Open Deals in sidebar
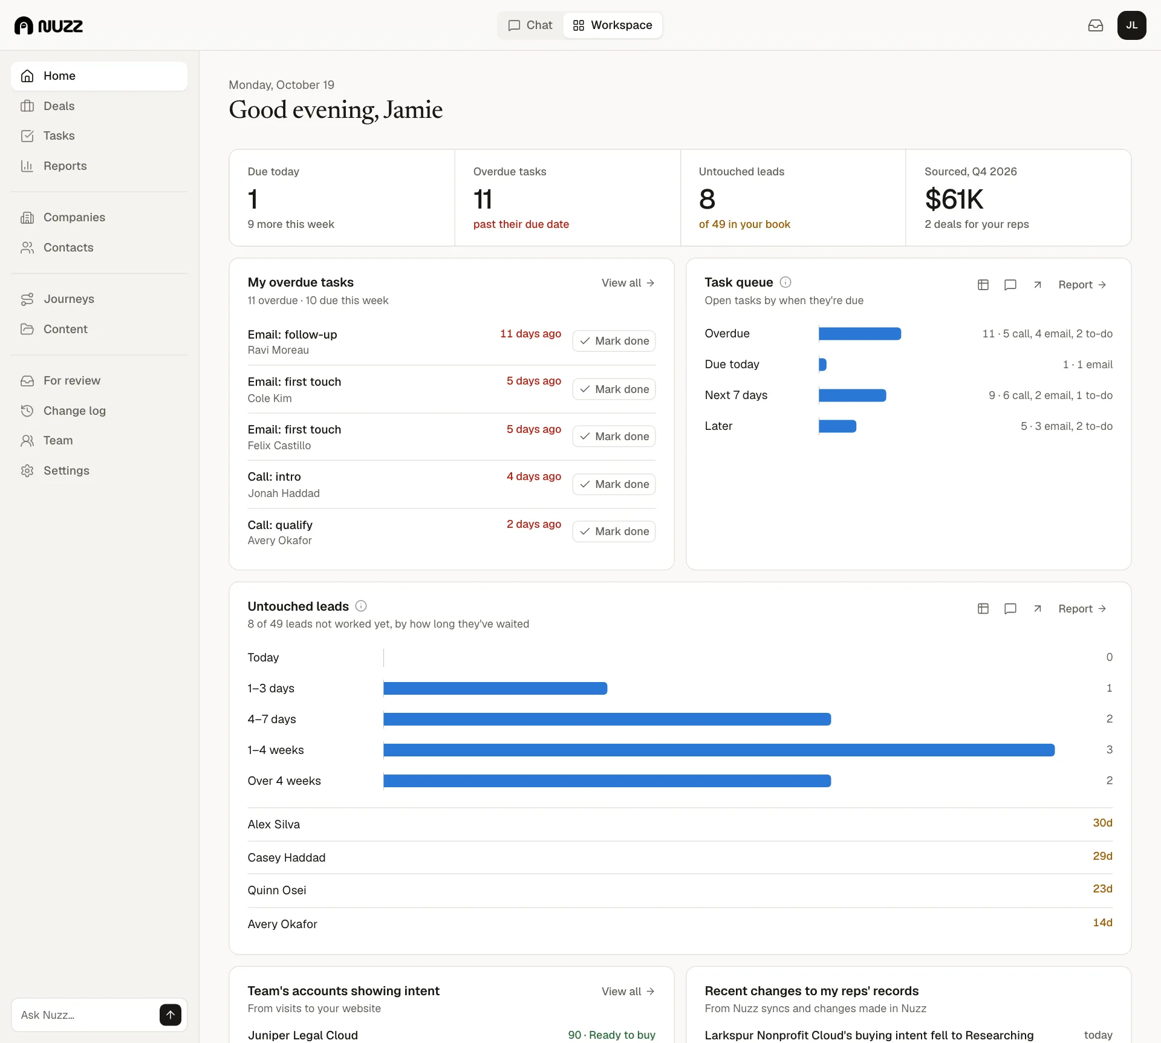The width and height of the screenshot is (1161, 1043). point(99,106)
